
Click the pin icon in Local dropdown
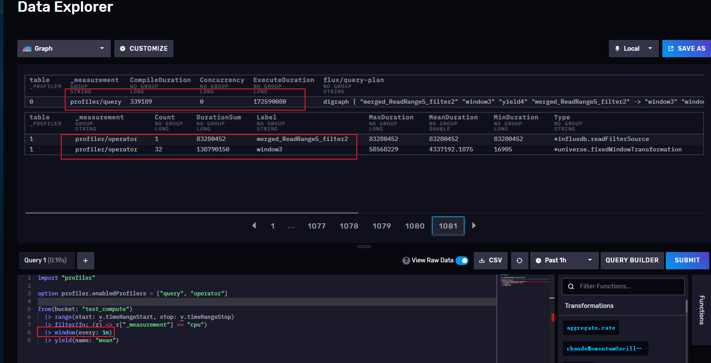pos(617,49)
